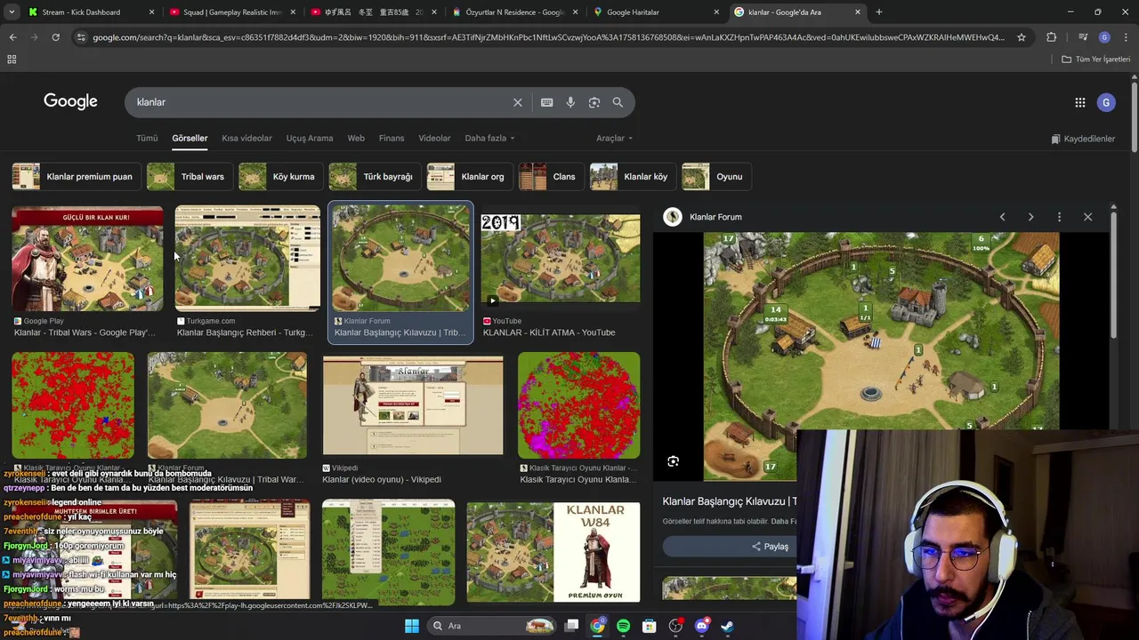The width and height of the screenshot is (1139, 640).
Task: Open a new browser tab
Action: tap(879, 12)
